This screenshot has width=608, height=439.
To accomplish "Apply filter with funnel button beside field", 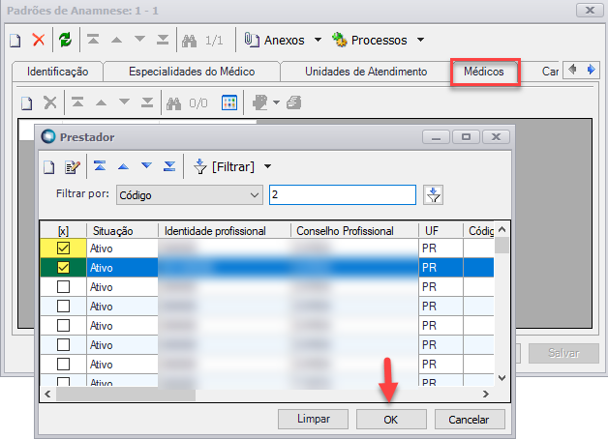I will [433, 194].
